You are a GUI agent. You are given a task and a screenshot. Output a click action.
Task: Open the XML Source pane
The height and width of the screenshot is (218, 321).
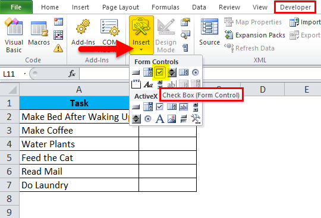[x=209, y=31]
